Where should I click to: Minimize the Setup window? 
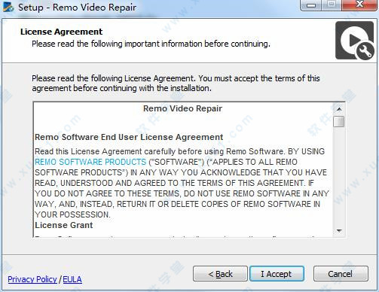click(x=311, y=5)
